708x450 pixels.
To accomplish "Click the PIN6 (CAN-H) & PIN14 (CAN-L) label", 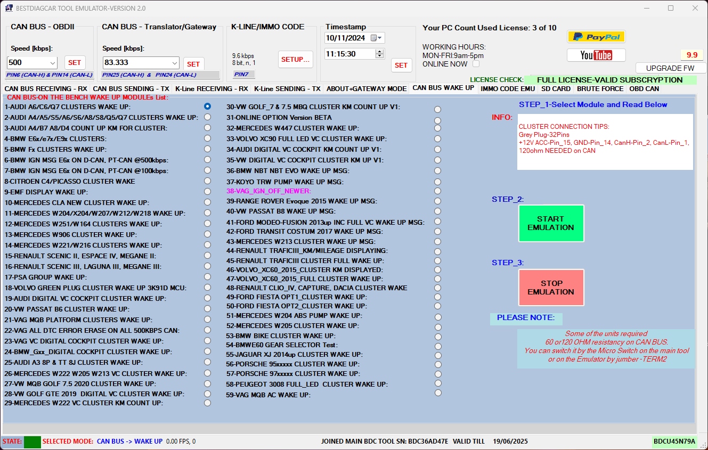I will (49, 75).
